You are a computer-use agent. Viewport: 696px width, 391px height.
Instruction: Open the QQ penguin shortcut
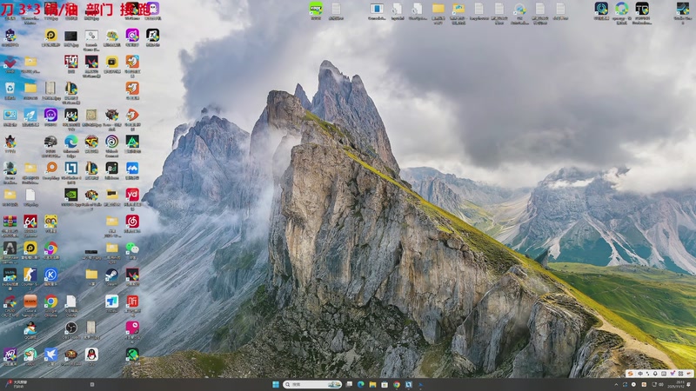tap(91, 355)
